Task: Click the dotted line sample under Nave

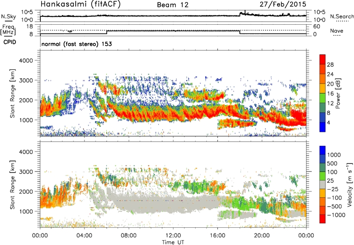Action: [337, 36]
